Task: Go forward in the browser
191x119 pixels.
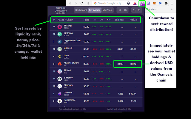Action: pyautogui.click(x=76, y=3)
